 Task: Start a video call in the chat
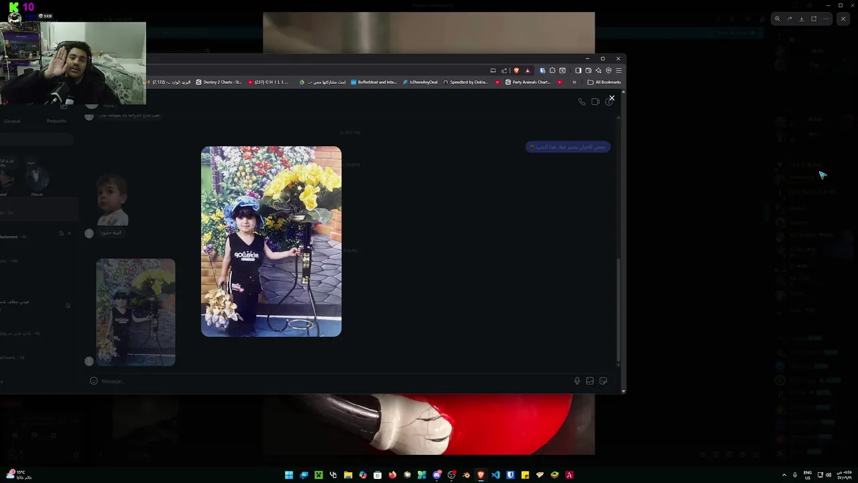(595, 102)
